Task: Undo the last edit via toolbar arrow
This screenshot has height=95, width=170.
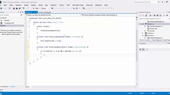Action: click(23, 8)
